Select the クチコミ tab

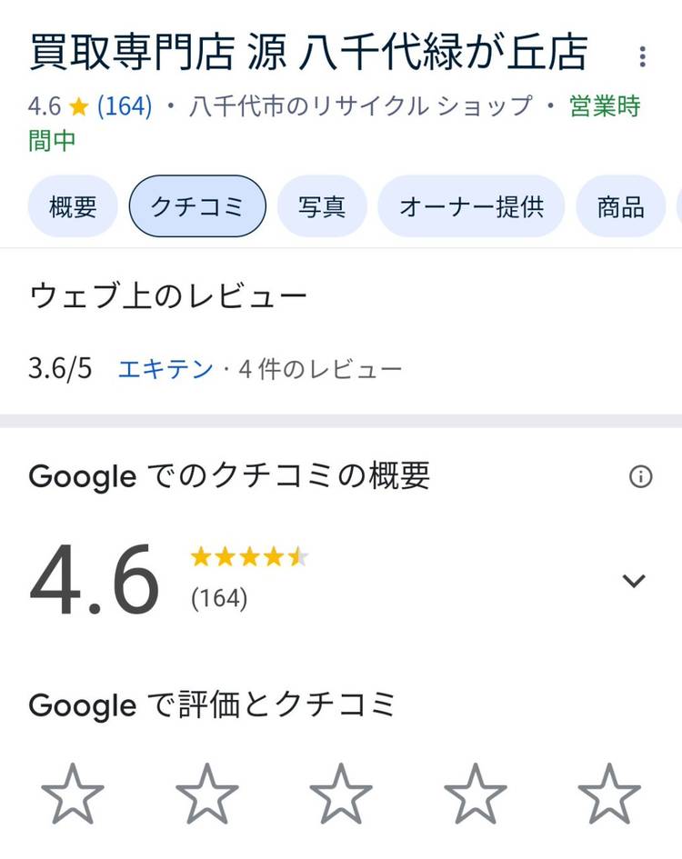197,207
